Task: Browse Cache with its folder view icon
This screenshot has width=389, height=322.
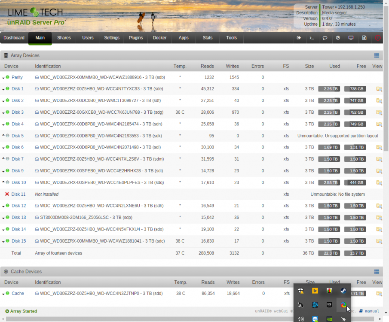Action: (379, 294)
